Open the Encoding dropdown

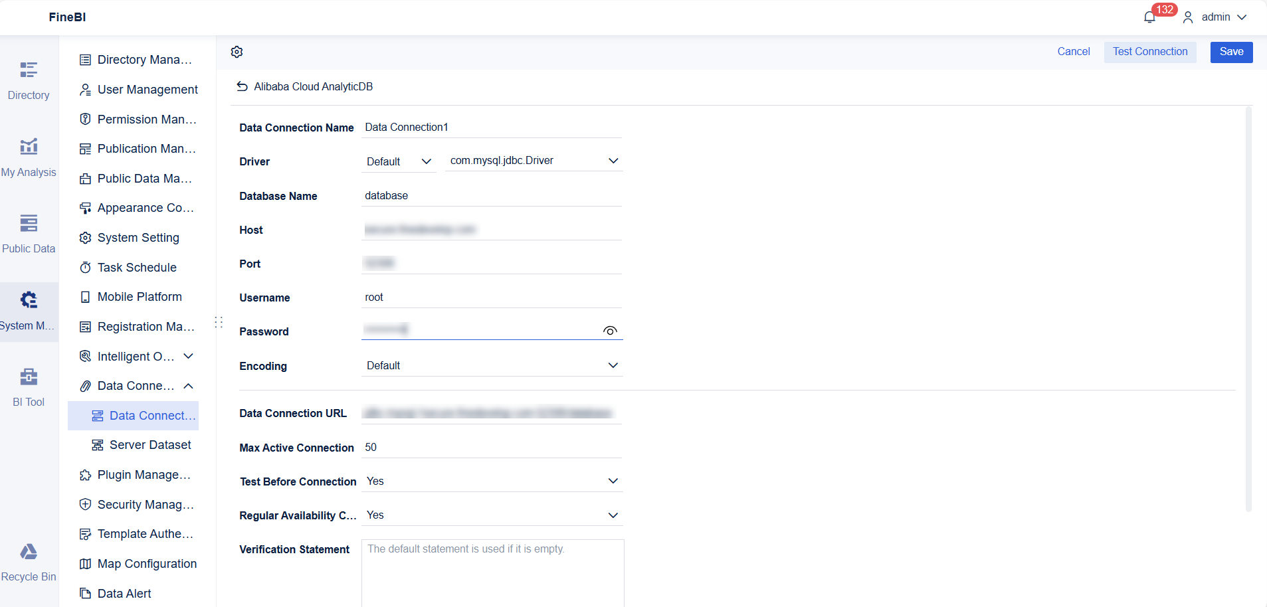tap(492, 365)
